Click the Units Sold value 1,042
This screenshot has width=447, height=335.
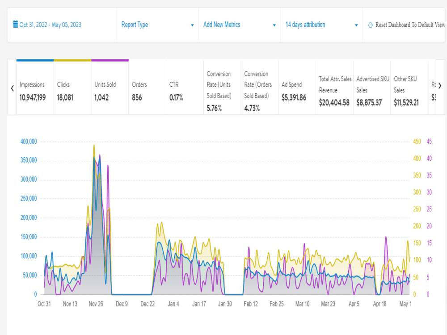(x=101, y=98)
